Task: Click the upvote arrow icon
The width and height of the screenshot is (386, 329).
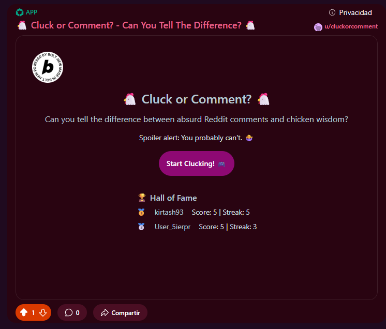Action: 24,312
